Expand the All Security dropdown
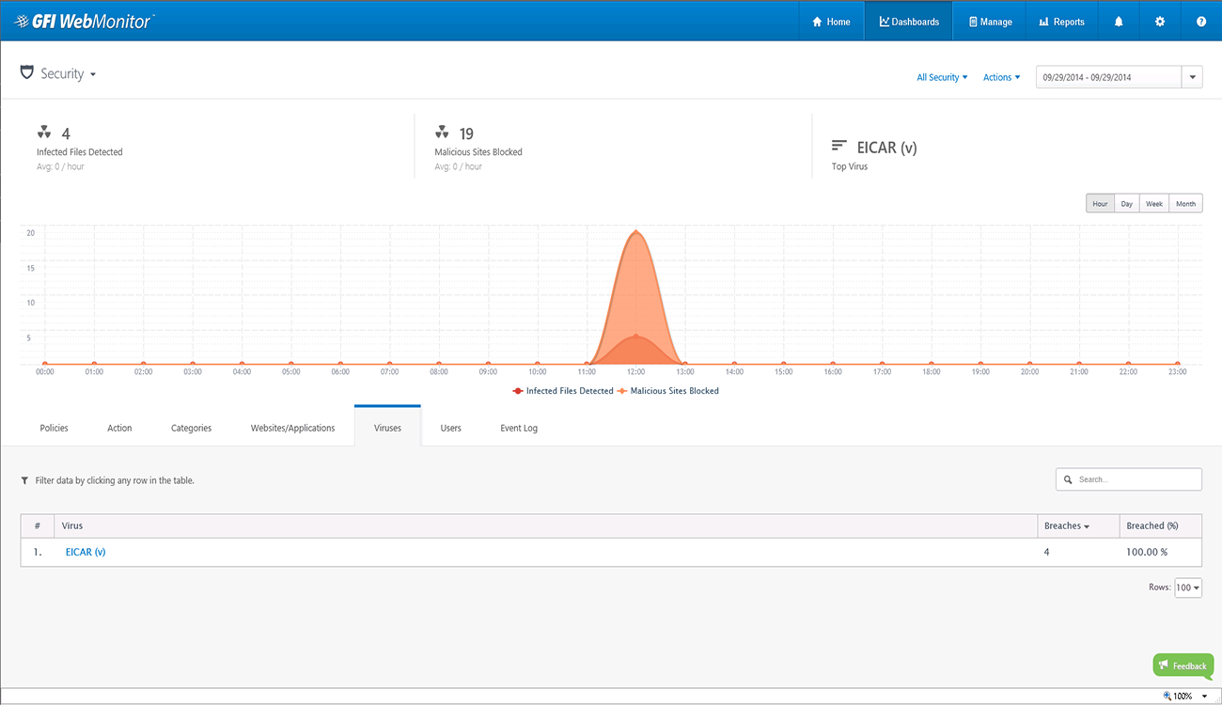The image size is (1222, 705). [942, 77]
